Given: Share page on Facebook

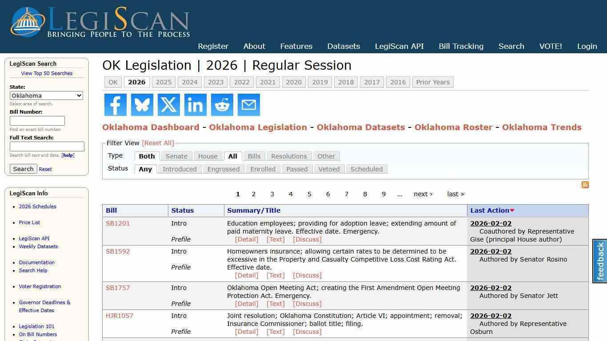Looking at the screenshot, I should [x=115, y=105].
